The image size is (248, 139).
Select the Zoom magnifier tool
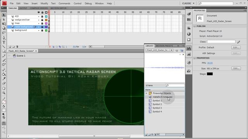[4, 93]
